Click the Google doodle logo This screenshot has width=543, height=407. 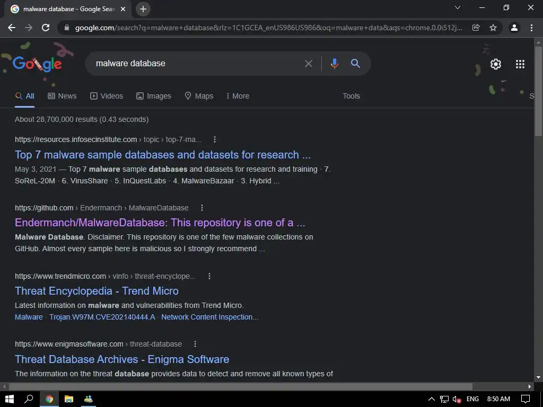coord(37,64)
